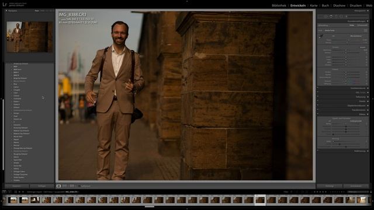
Task: Select the Schwarzweiß treatment option
Action: point(362,25)
